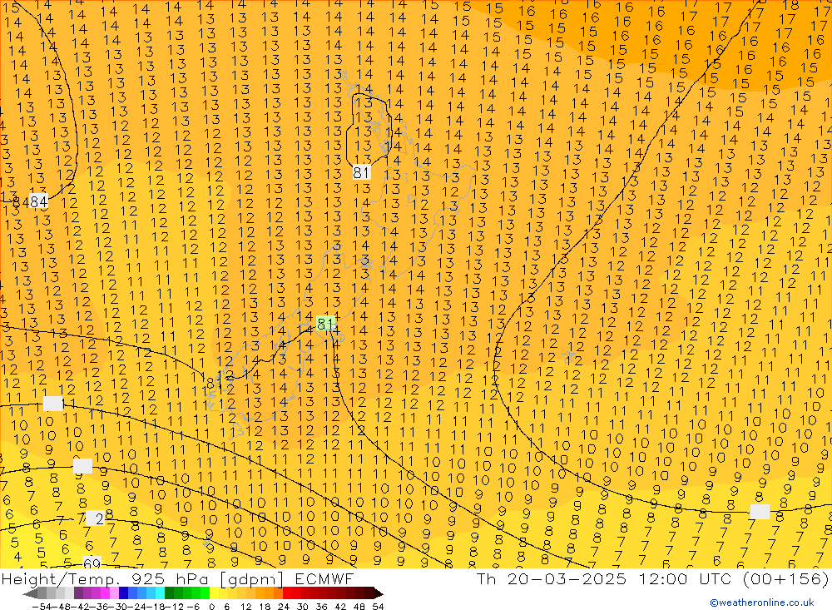The width and height of the screenshot is (832, 610).
Task: Select the dark green swatch above -12
Action: click(169, 593)
